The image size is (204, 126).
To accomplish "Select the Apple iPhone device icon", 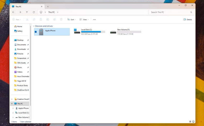I will click(41, 32).
